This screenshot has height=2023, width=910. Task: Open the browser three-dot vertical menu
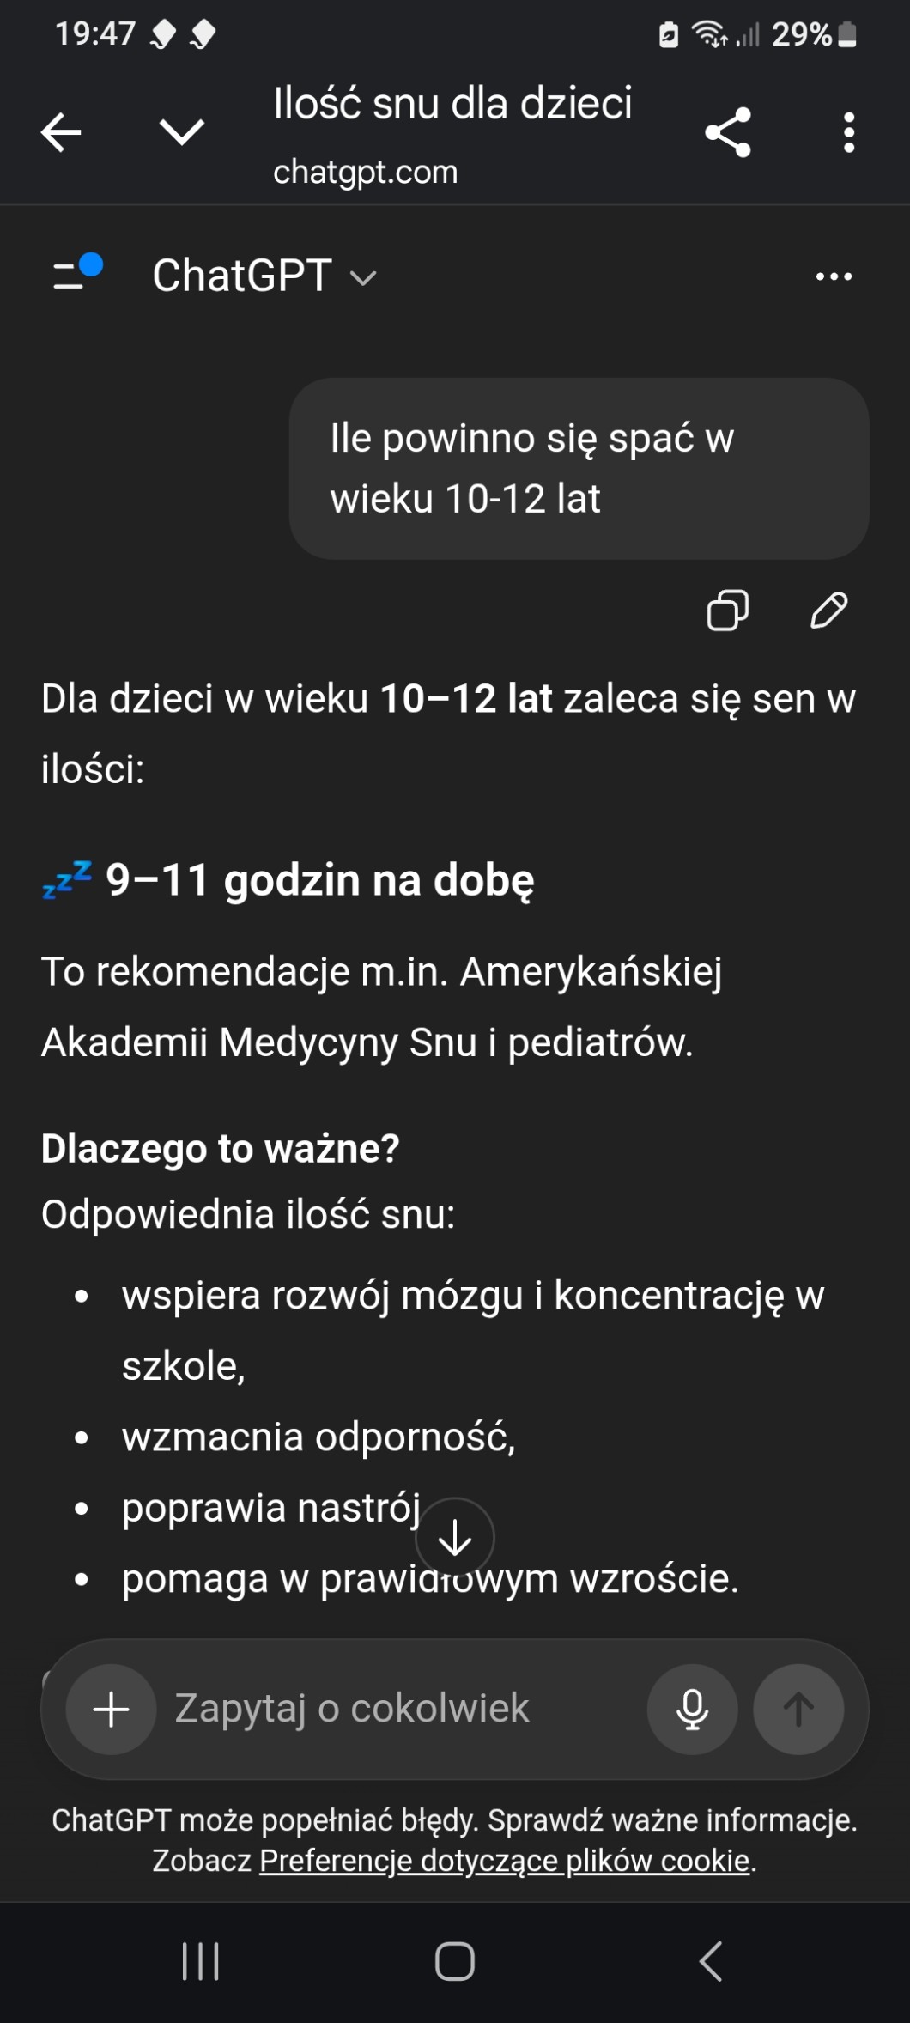(x=848, y=132)
